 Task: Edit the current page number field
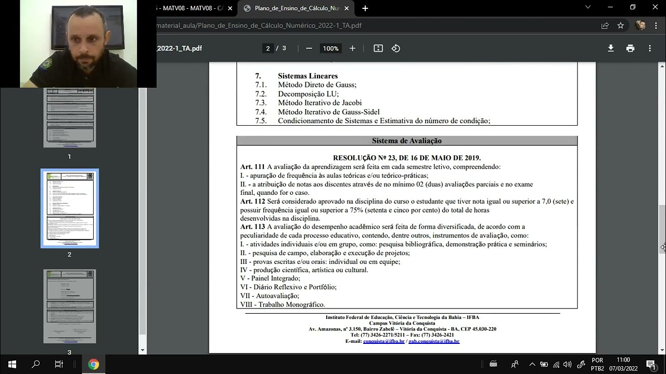click(268, 48)
